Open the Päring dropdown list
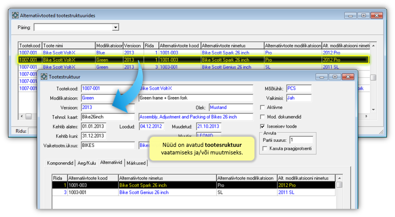Image resolution: width=395 pixels, height=217 pixels. 115,27
